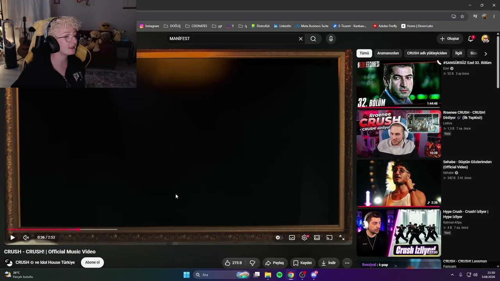Expand the iş bookmark folder

[x=243, y=26]
